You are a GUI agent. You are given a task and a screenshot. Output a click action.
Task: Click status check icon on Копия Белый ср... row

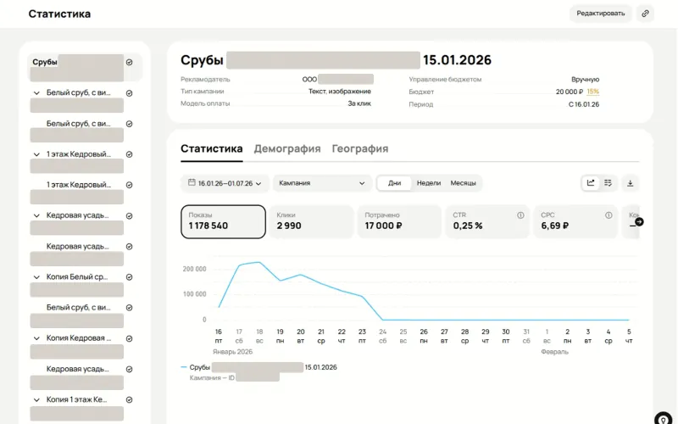pos(129,277)
